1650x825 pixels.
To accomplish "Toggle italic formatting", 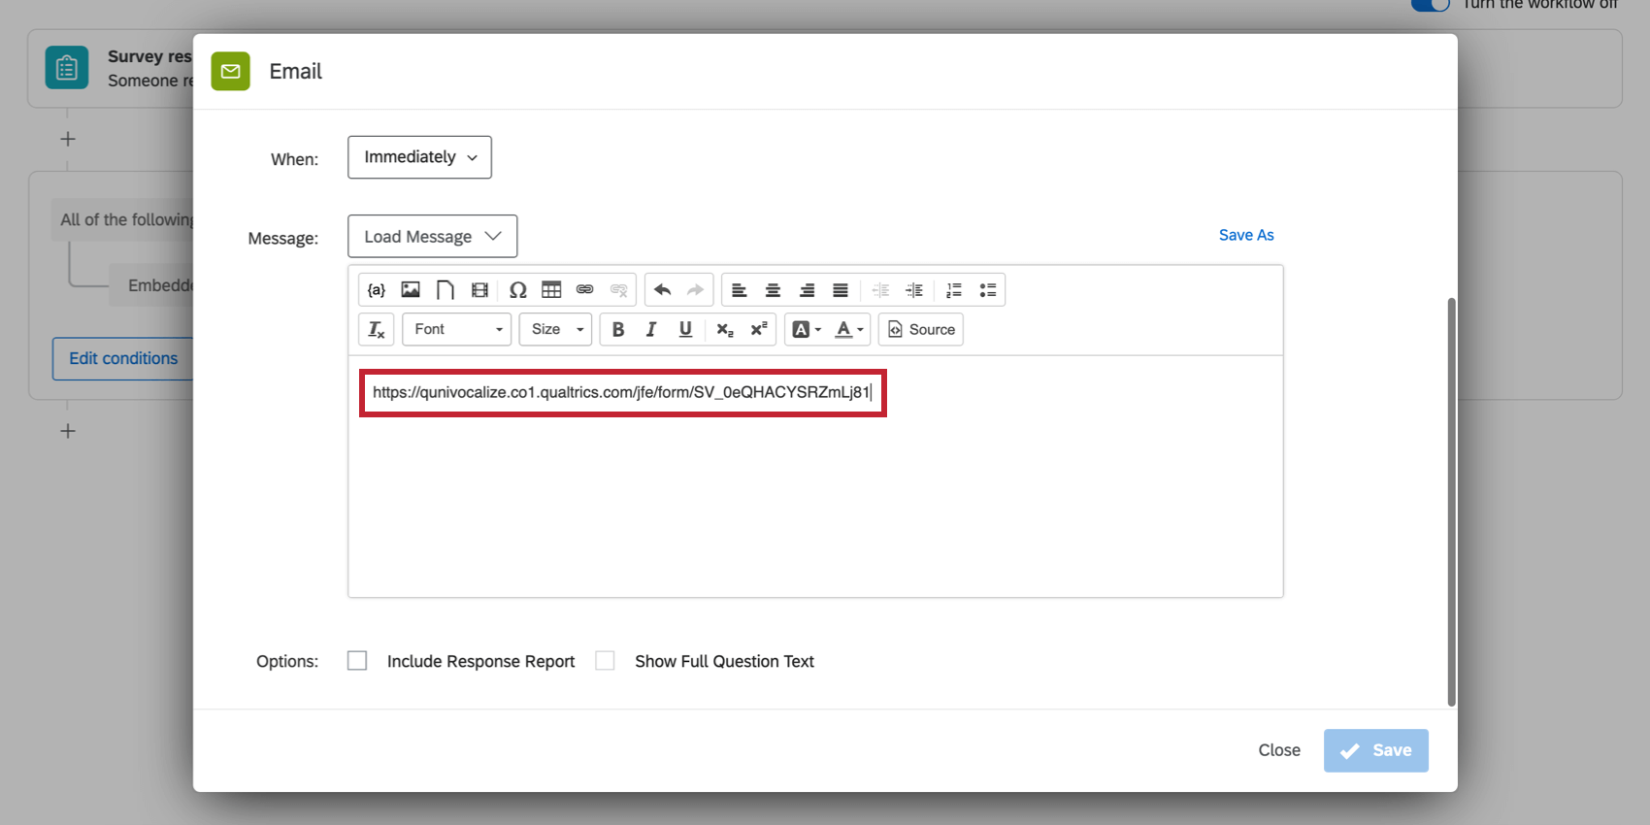I will pyautogui.click(x=651, y=330).
